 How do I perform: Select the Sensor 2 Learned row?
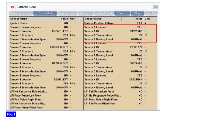pyautogui.click(x=120, y=43)
